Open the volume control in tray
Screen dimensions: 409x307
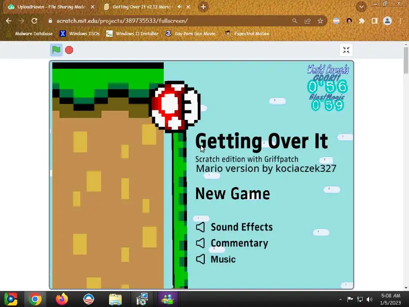(x=369, y=299)
